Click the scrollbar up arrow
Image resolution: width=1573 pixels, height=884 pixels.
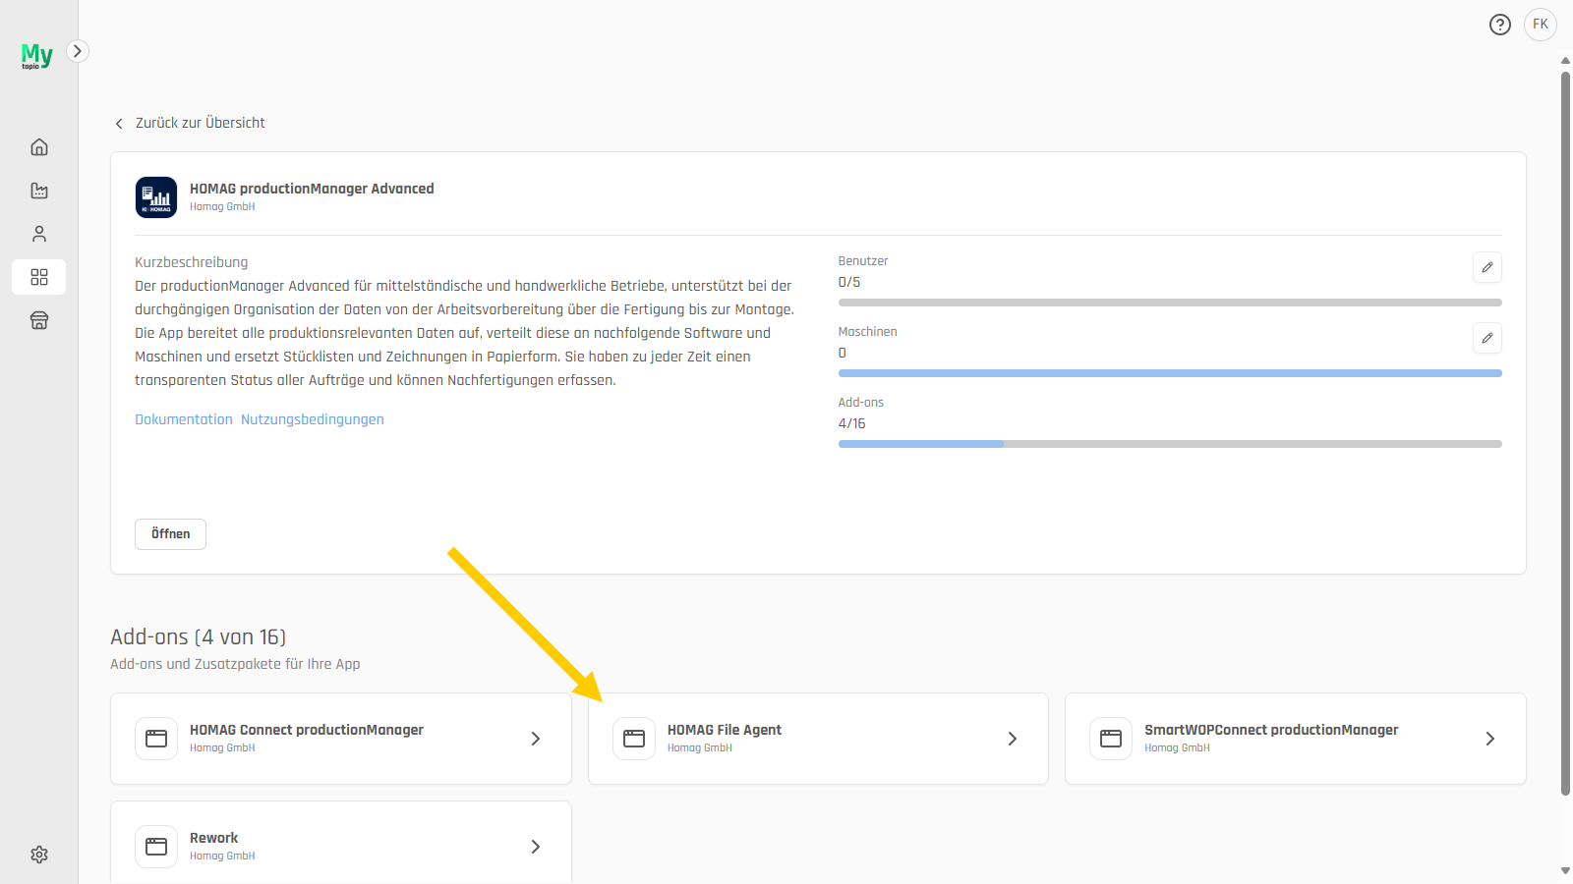tap(1565, 61)
